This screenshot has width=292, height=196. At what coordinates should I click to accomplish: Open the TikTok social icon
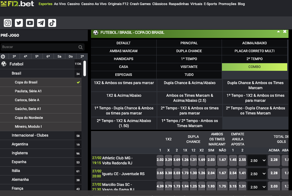coord(52,23)
